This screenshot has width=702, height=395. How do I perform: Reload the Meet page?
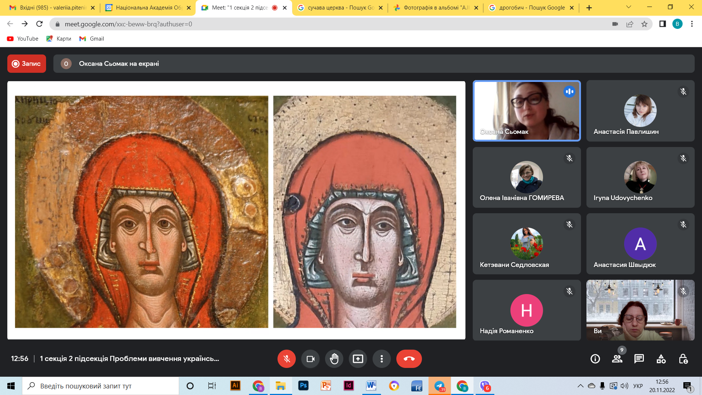click(x=39, y=24)
